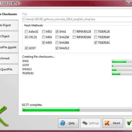The width and height of the screenshot is (132, 132).
Task: Toggle the SHA256 checkbox
Action: pyautogui.click(x=57, y=37)
